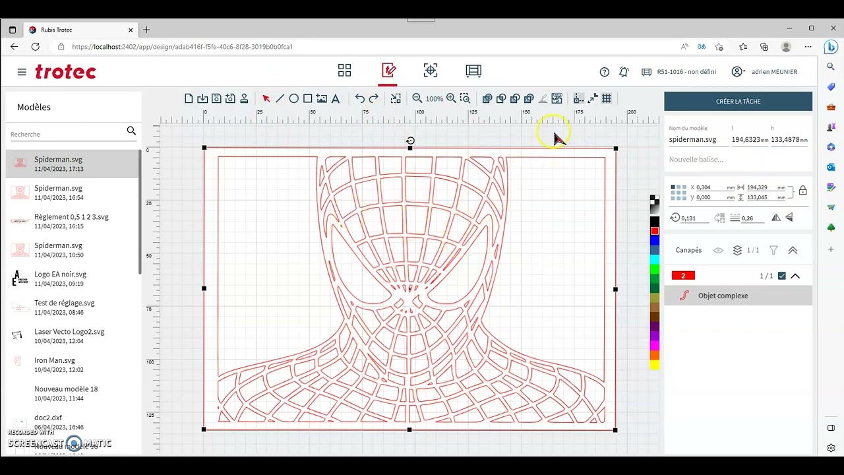
Task: Open the dashboard grid tab in top navigation
Action: [344, 71]
